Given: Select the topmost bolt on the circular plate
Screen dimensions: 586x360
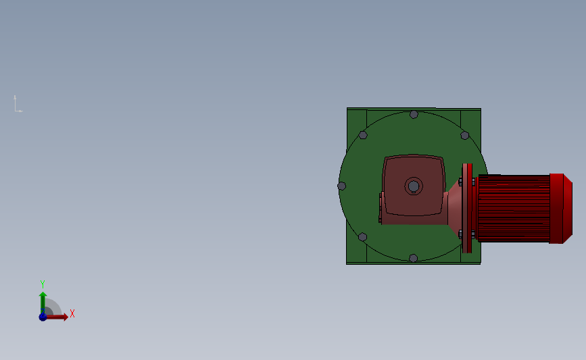Looking at the screenshot, I should (x=414, y=115).
